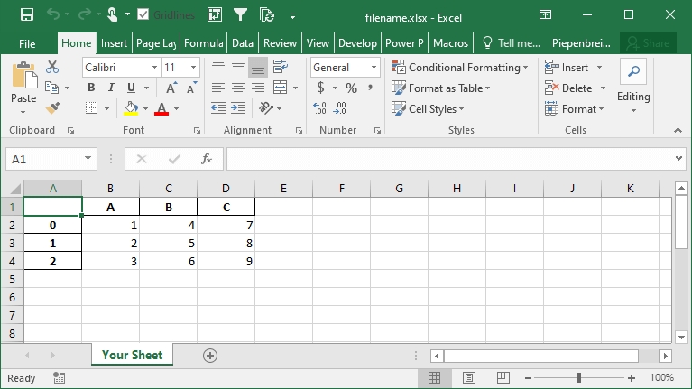
Task: Click the Filter funnel icon in title bar
Action: 240,14
